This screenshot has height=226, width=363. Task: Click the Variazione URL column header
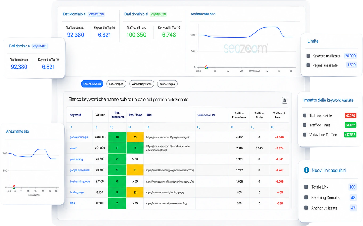[206, 115]
